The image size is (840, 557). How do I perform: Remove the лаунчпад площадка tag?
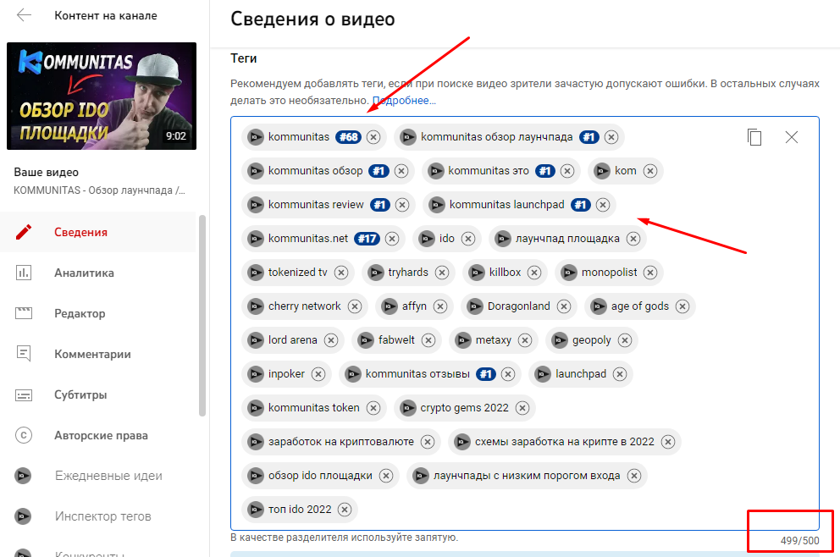coord(633,239)
